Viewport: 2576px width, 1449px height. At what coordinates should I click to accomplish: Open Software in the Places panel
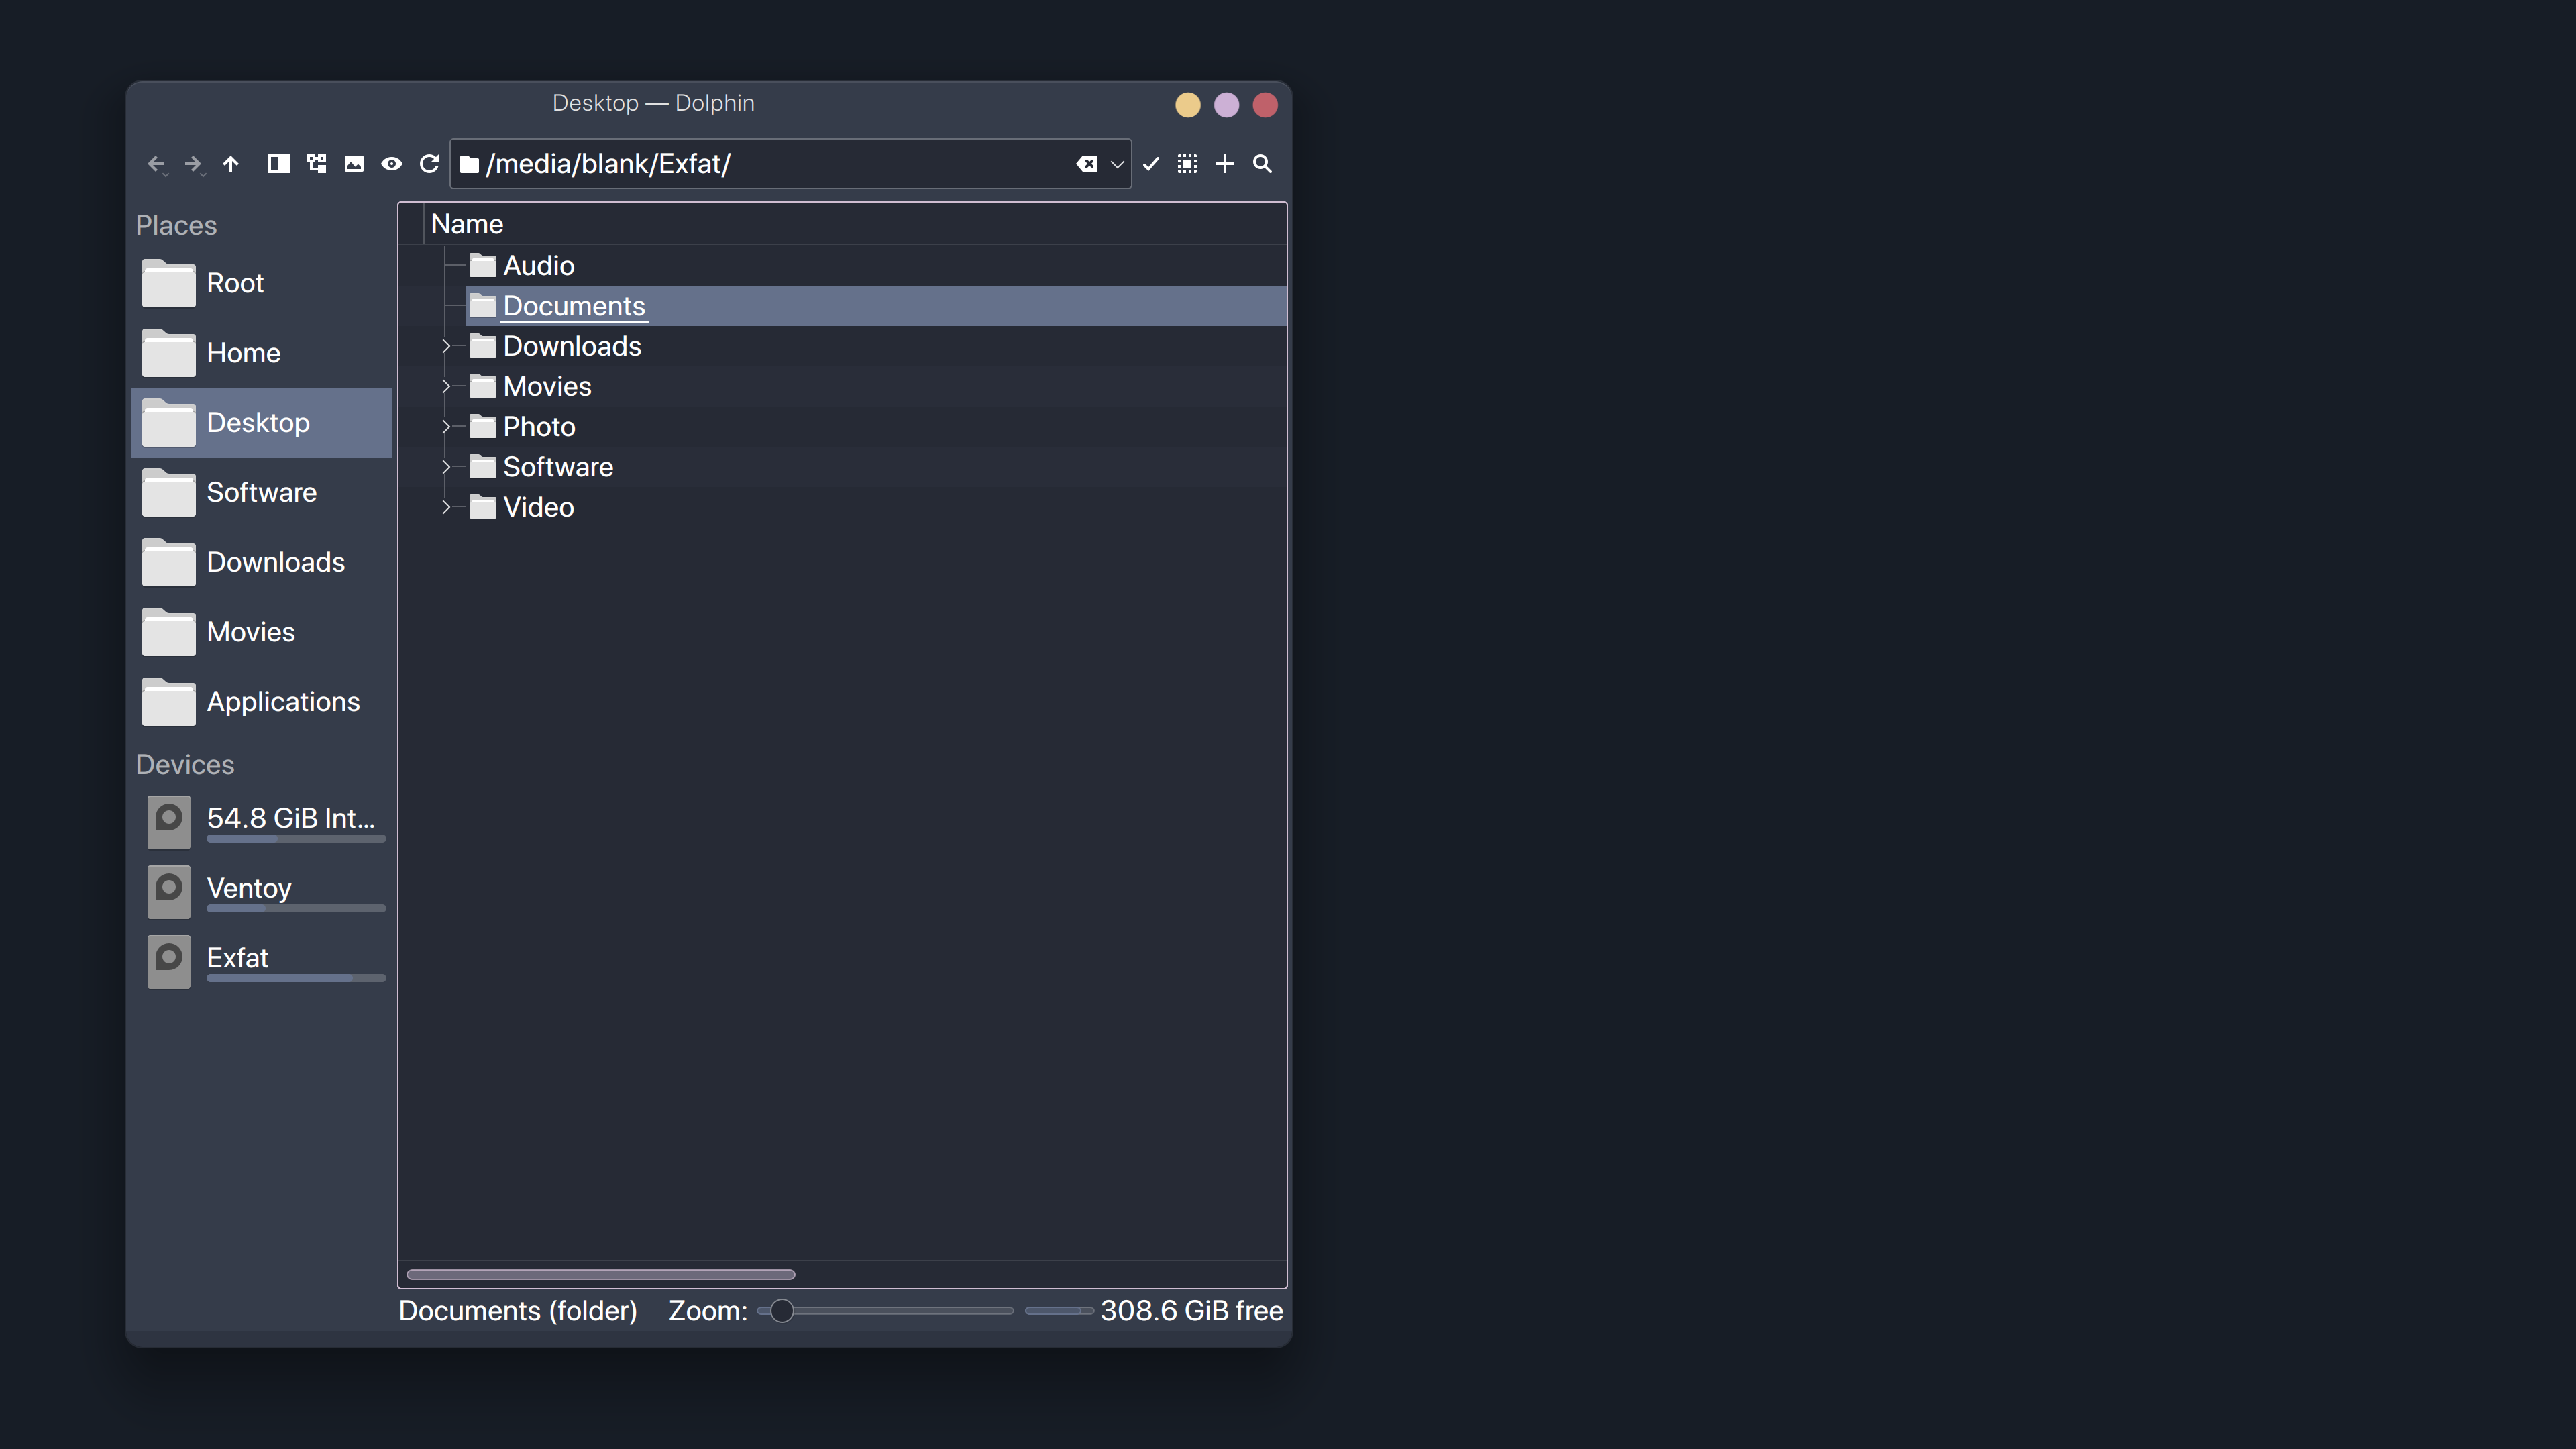pyautogui.click(x=262, y=493)
